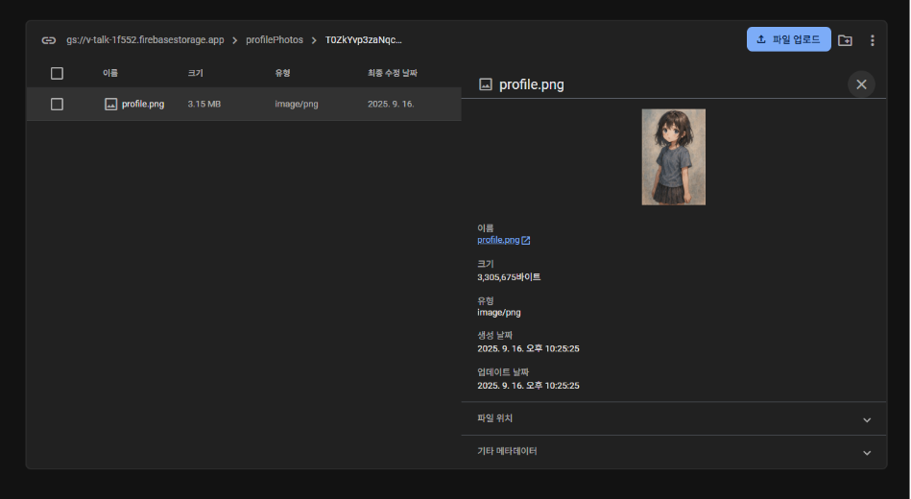Check the checkbox for the profile.png row
911x499 pixels.
click(57, 104)
